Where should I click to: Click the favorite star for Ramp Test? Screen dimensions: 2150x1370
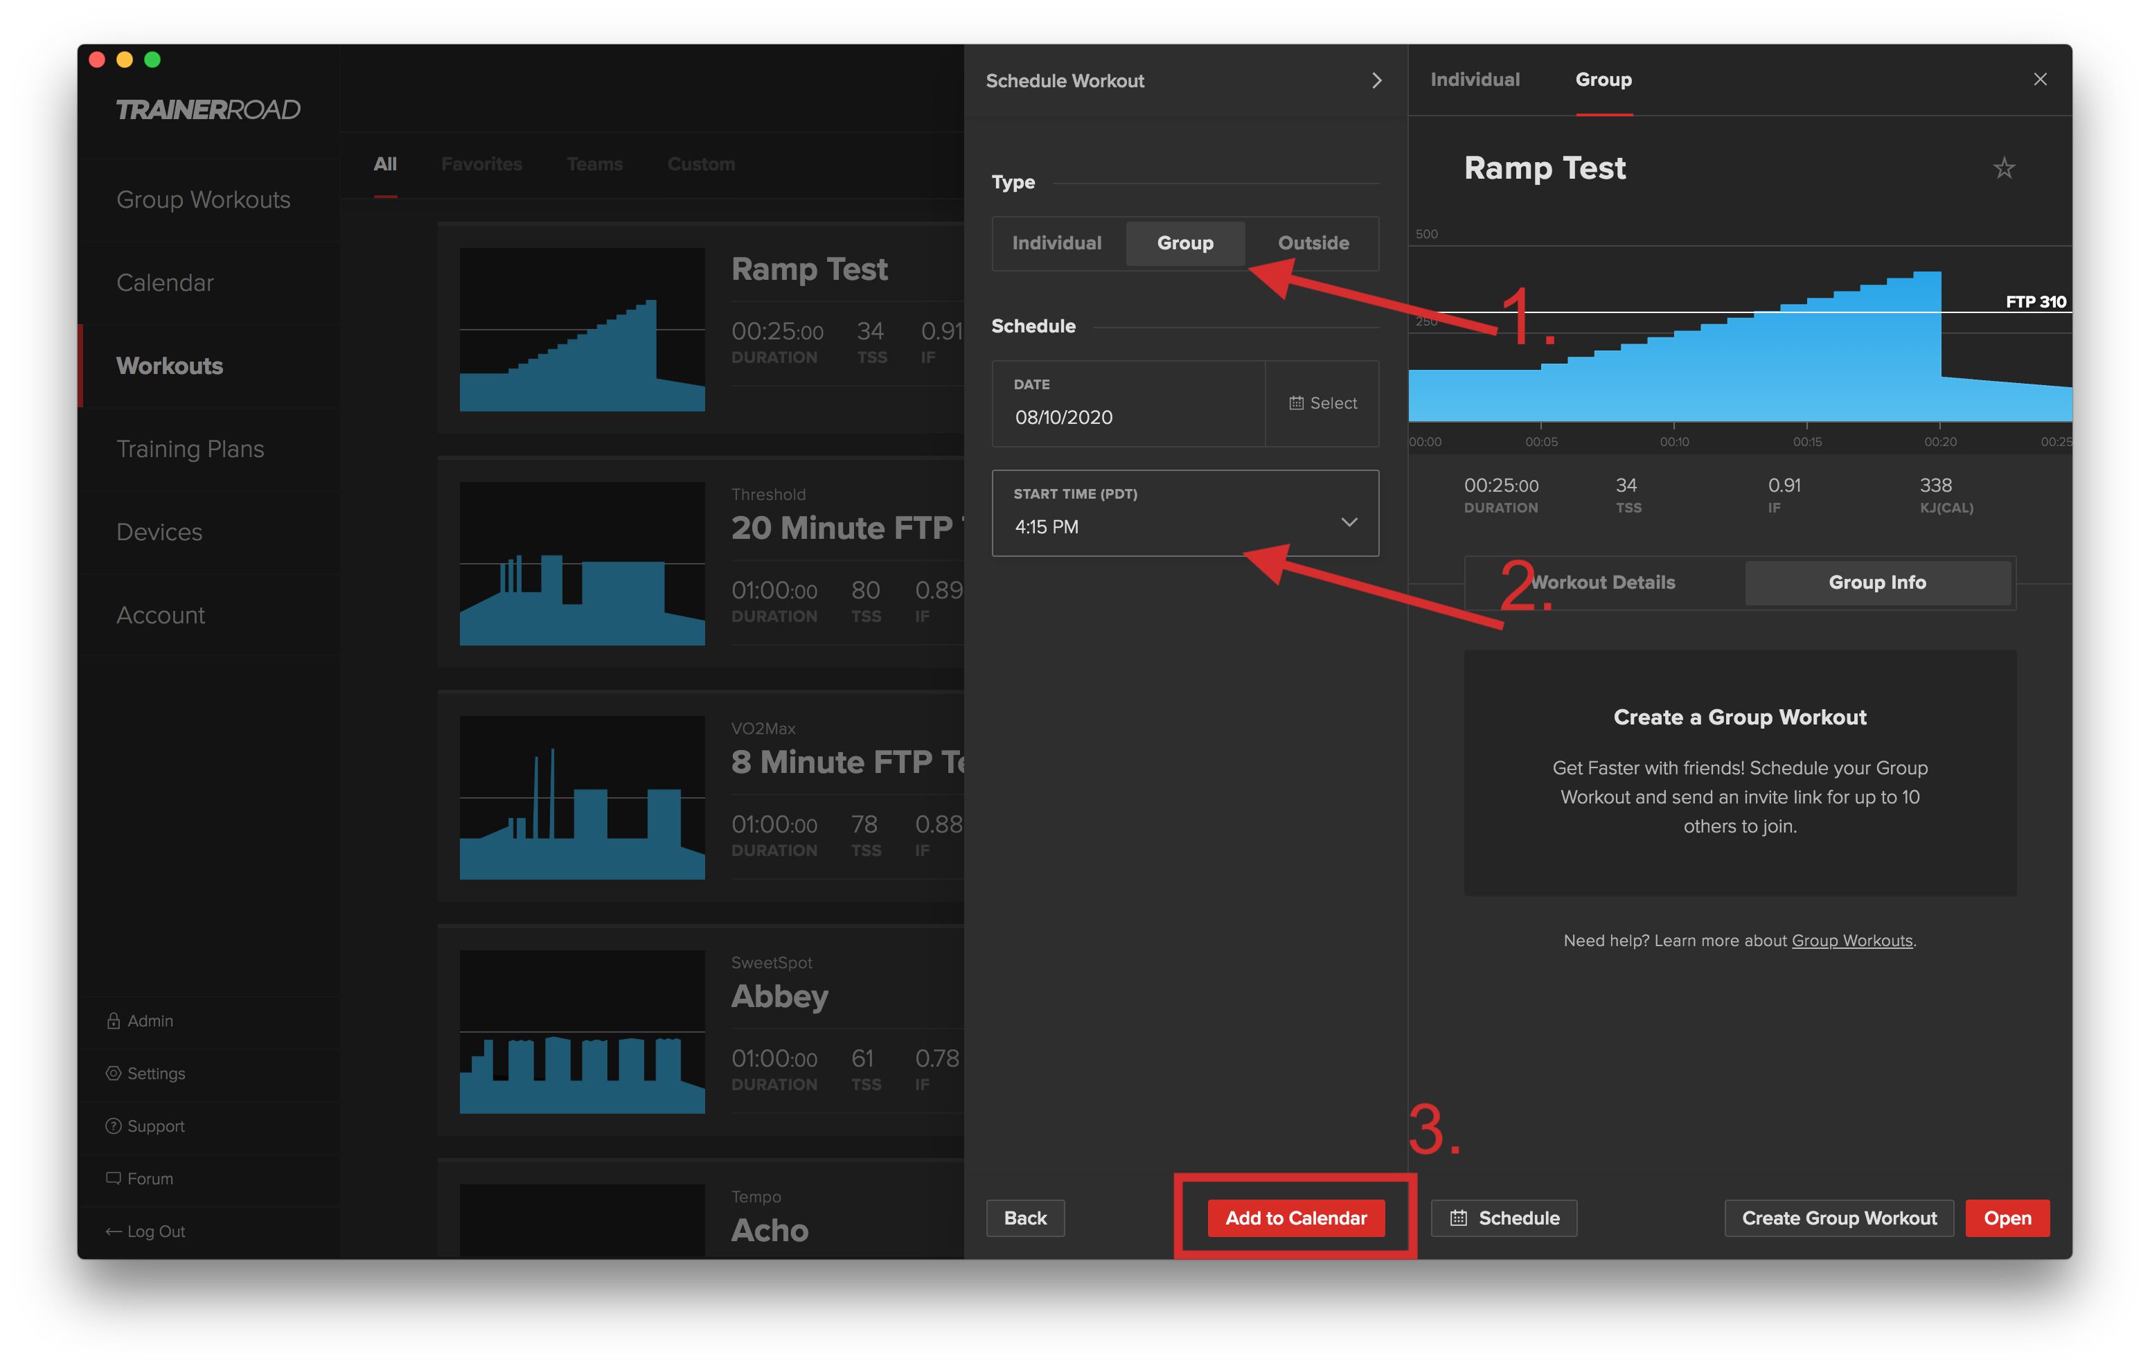coord(2004,168)
